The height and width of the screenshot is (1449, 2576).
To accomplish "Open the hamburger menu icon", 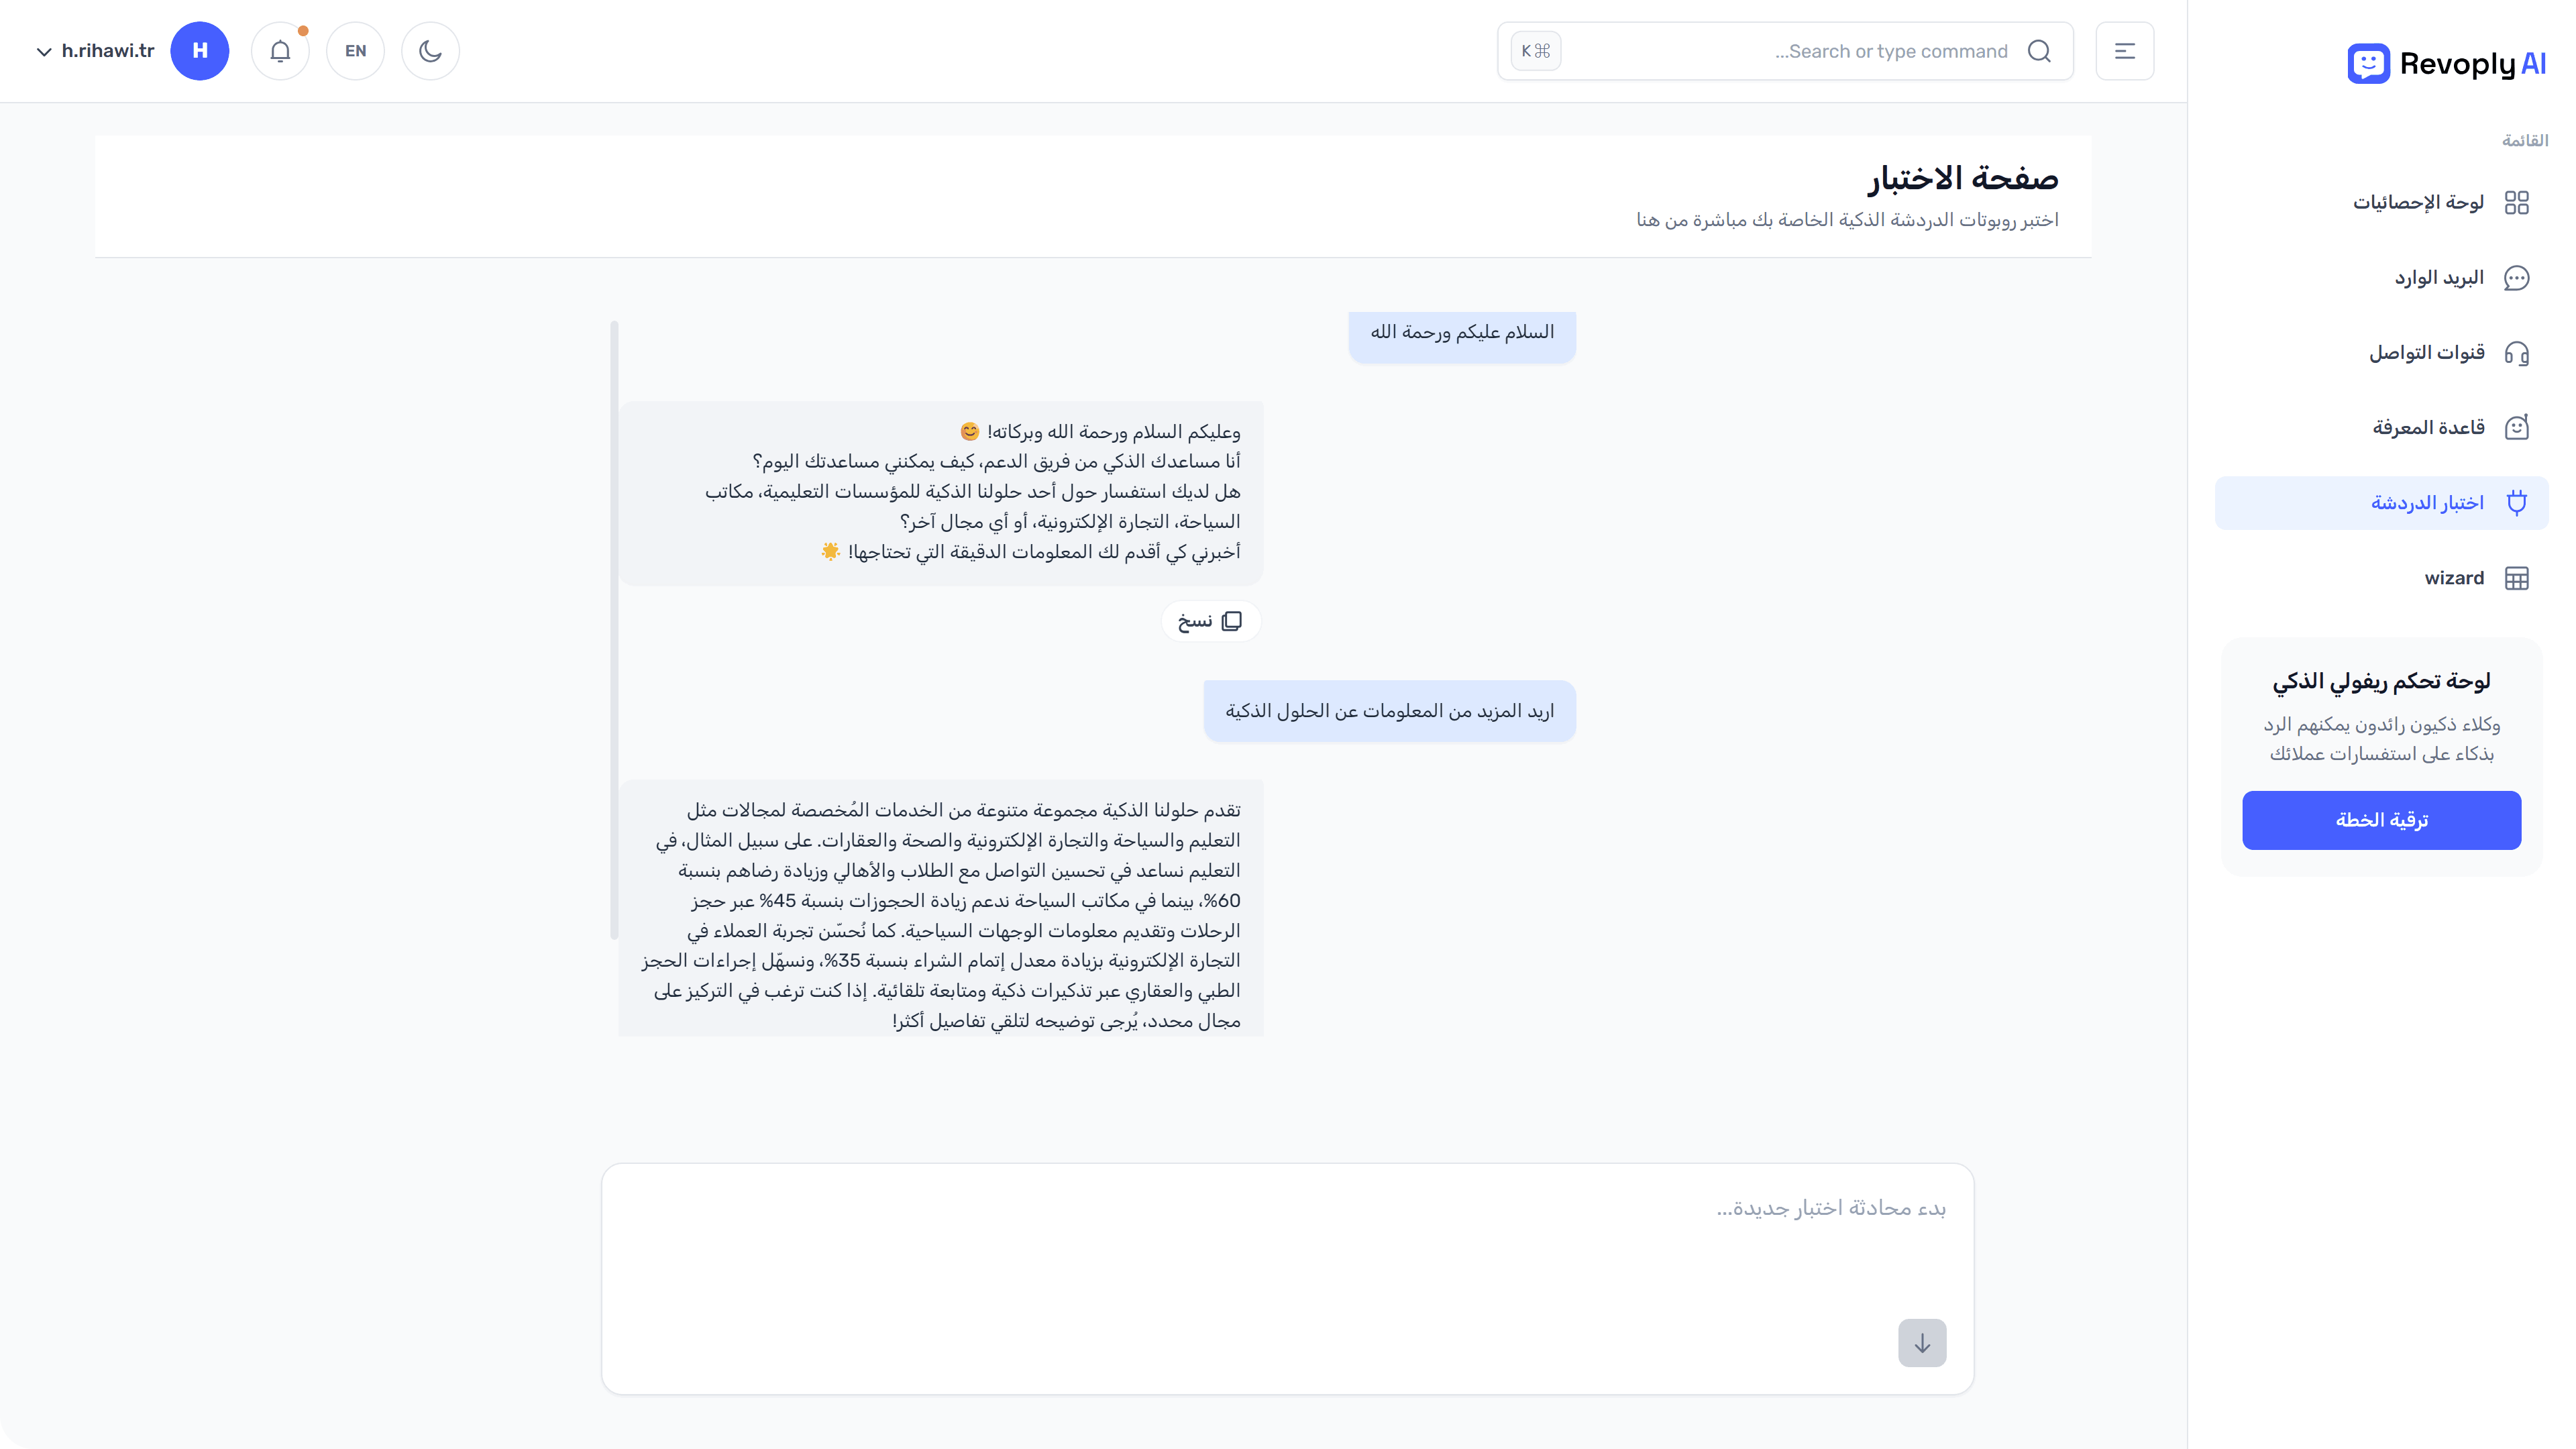I will (2125, 50).
